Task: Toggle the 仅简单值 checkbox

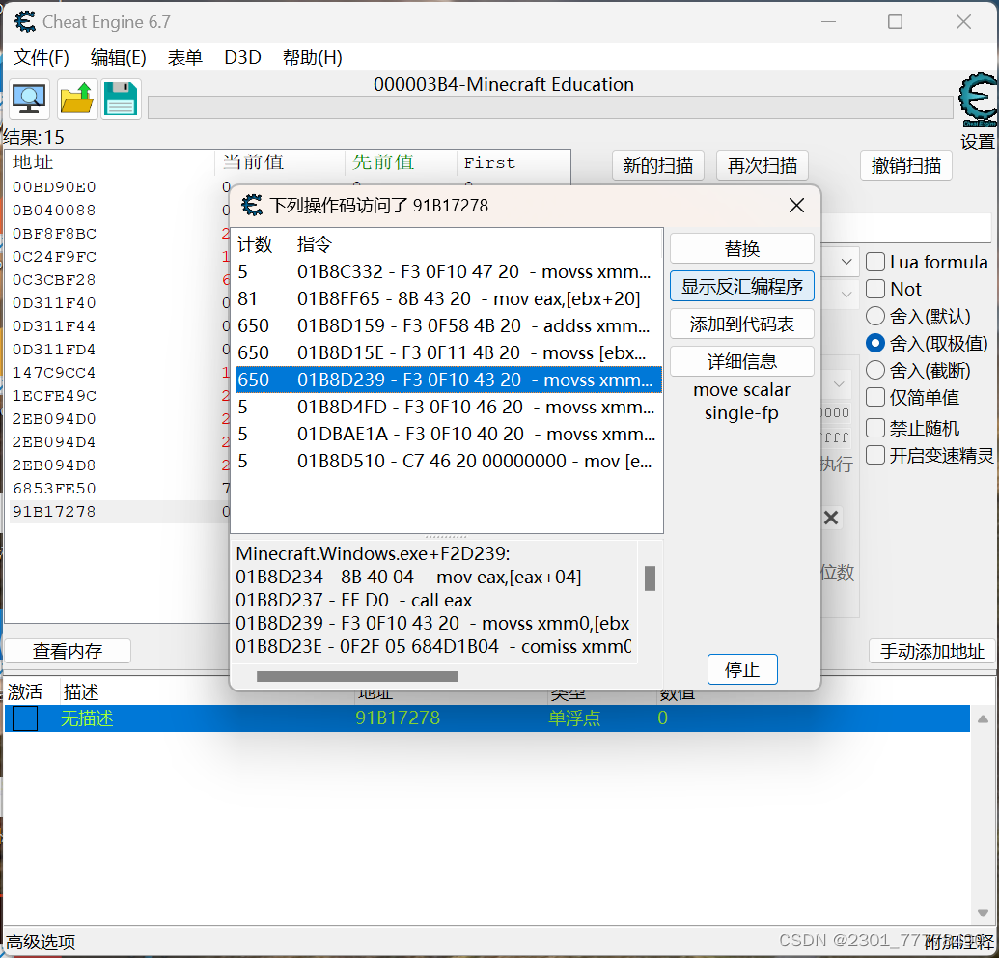Action: click(x=875, y=397)
